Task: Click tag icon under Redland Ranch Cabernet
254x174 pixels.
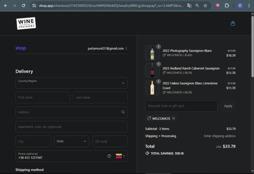Action: point(164,73)
